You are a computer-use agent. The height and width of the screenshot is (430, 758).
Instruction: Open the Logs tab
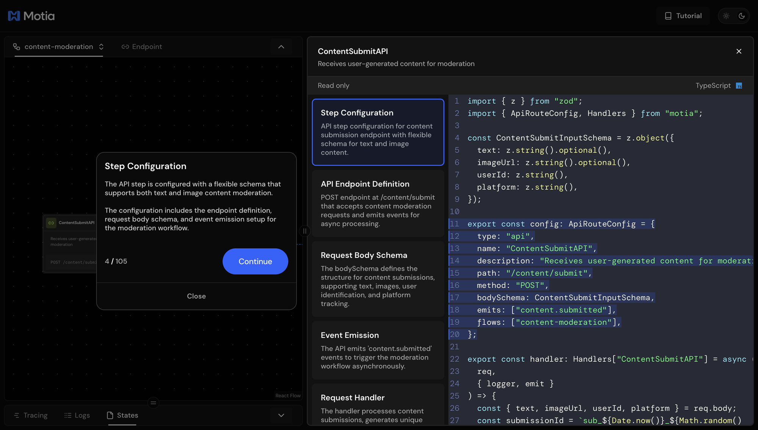[x=77, y=415]
